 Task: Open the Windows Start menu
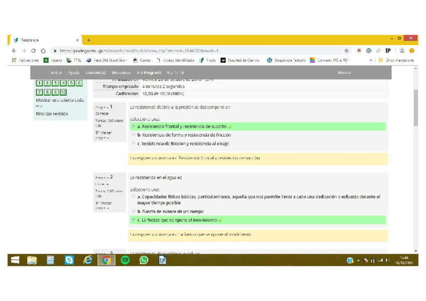pyautogui.click(x=15, y=260)
